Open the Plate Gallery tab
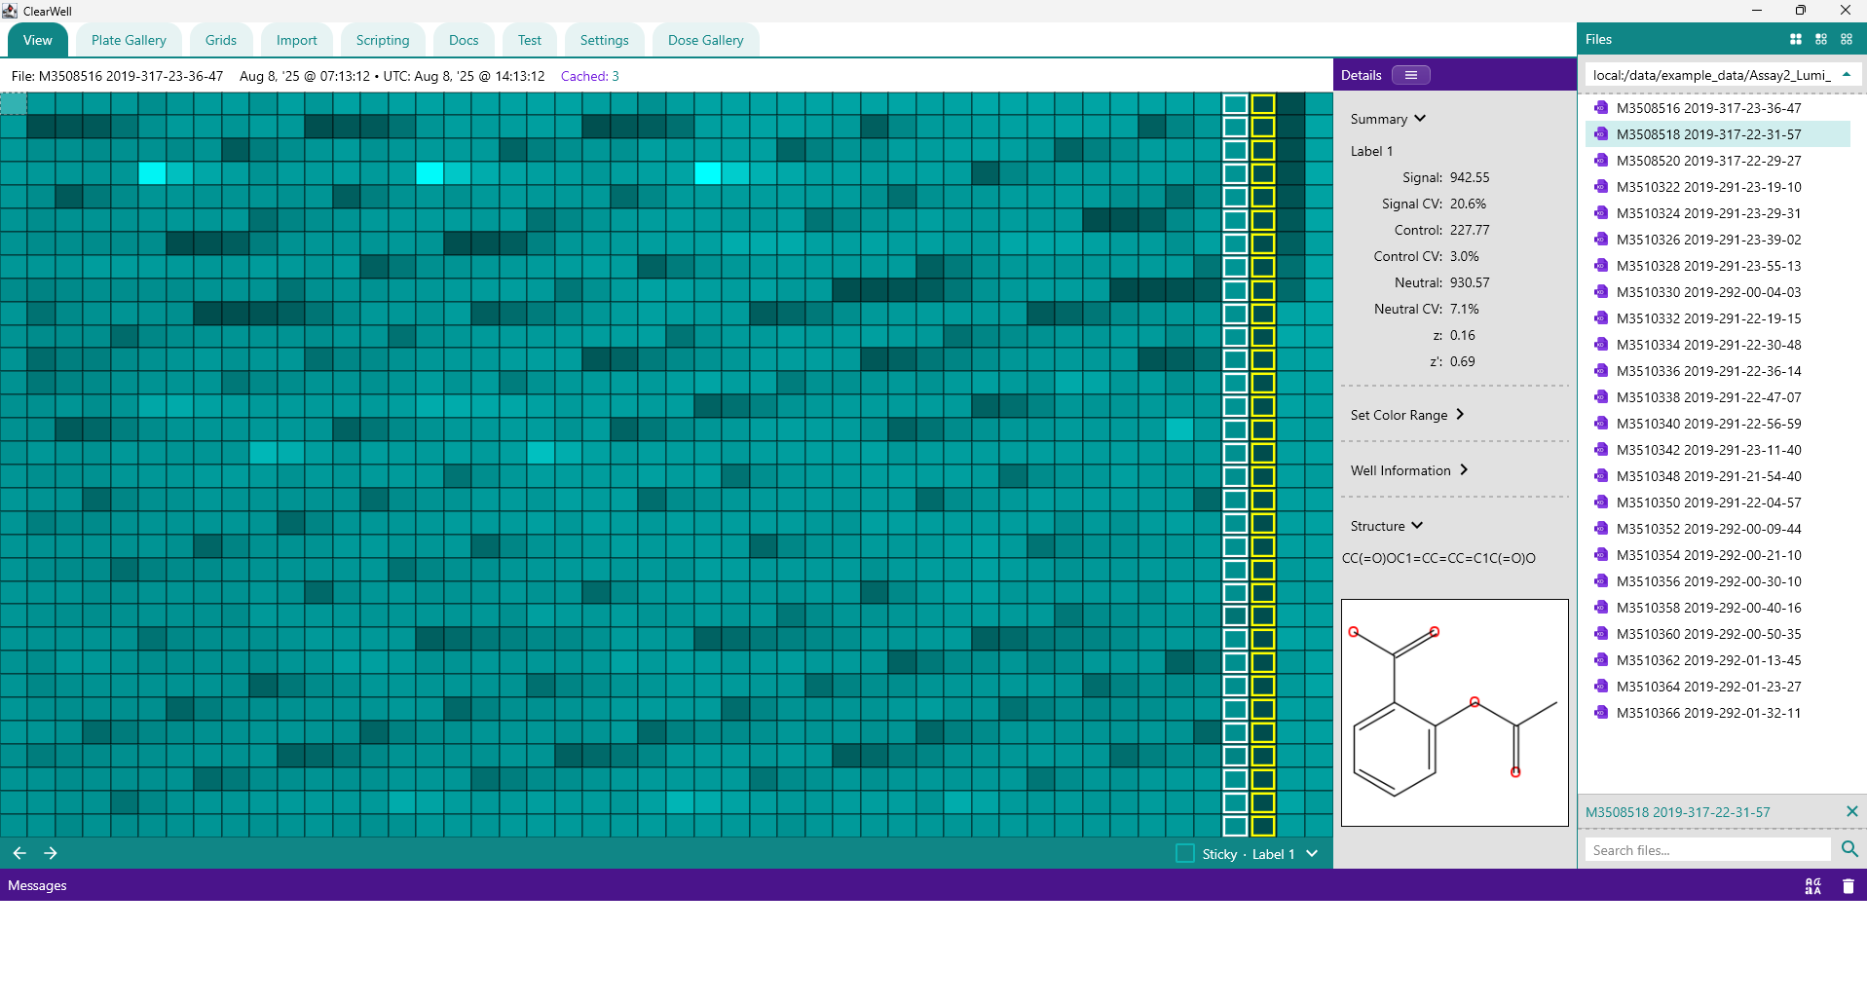Screen dimensions: 1867x1005 tap(129, 40)
